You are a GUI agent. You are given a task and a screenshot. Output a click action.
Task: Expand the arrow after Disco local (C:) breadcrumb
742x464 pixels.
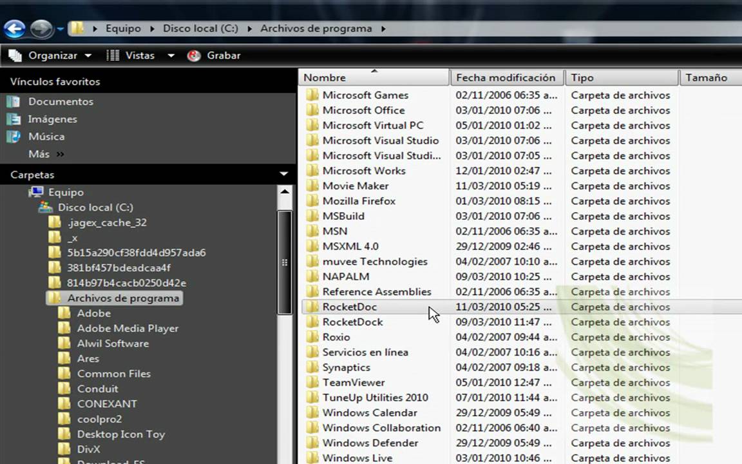(249, 29)
